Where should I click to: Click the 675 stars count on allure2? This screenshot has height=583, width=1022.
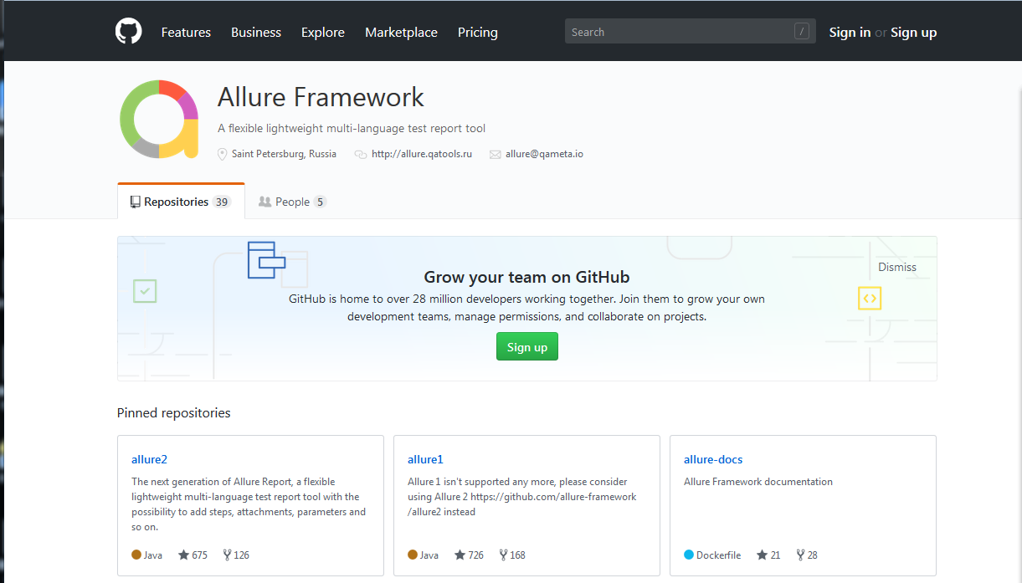click(x=199, y=555)
